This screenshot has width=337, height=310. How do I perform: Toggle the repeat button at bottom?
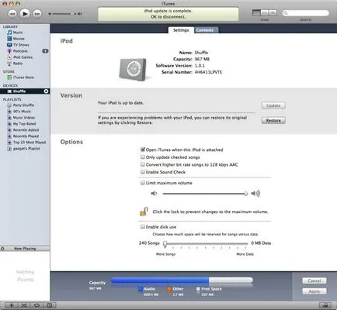(x=36, y=305)
